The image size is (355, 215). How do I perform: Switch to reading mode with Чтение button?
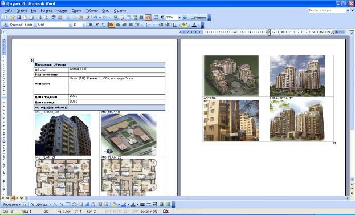click(x=198, y=18)
